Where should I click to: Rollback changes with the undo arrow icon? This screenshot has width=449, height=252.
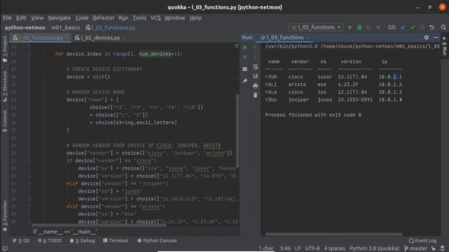tap(431, 27)
